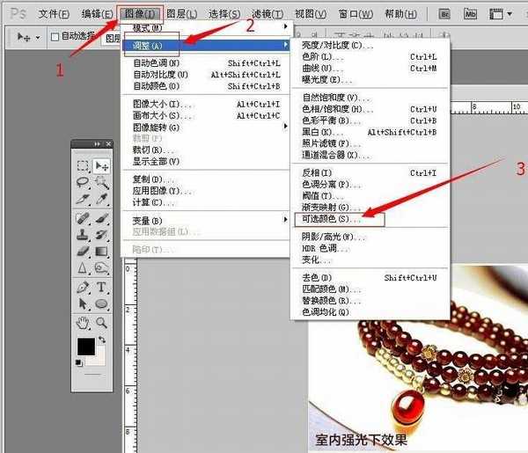
Task: Select the Eraser tool
Action: [83, 251]
